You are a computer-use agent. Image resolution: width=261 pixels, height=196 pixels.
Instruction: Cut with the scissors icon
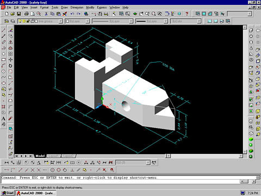click(x=46, y=14)
